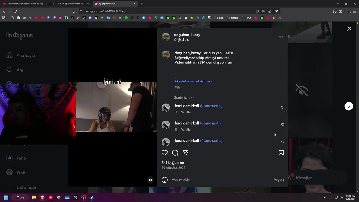
Task: Open the browser extensions puzzle icon
Action: tap(335, 11)
